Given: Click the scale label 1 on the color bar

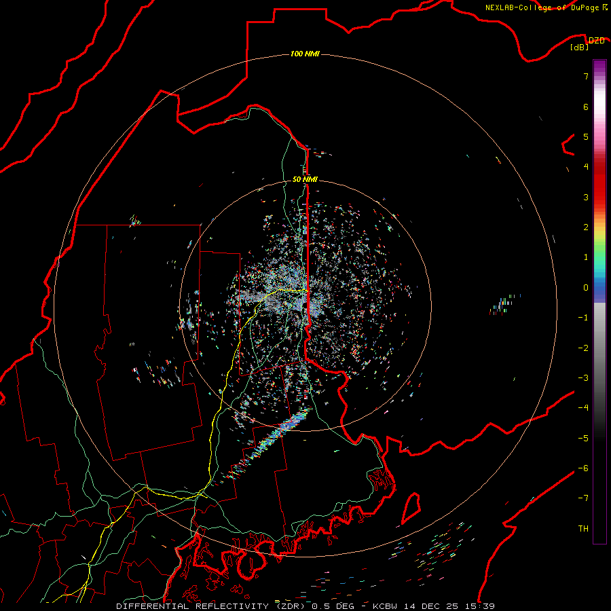Looking at the screenshot, I should click(x=585, y=257).
